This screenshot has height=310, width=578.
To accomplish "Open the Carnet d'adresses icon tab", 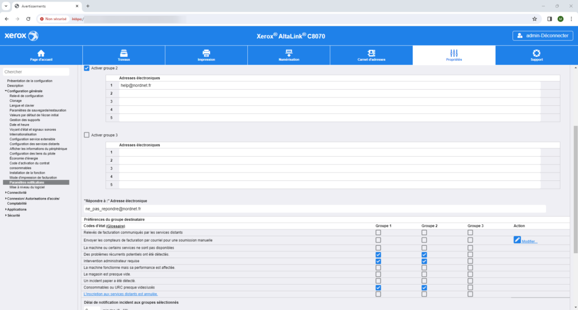I will [x=371, y=53].
